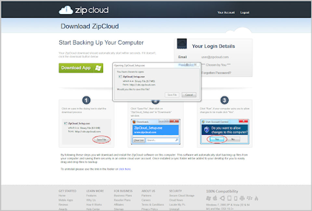Click Logout in the top navigation

(244, 12)
